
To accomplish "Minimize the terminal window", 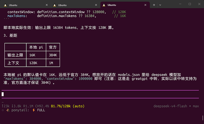I will pos(180,4).
